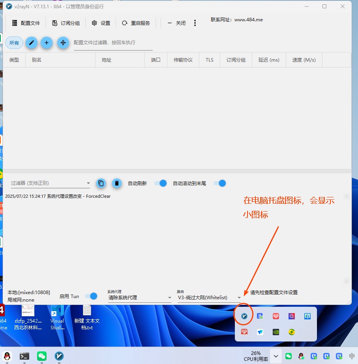Sort by the TLS column header
This screenshot has width=358, height=364.
click(210, 60)
